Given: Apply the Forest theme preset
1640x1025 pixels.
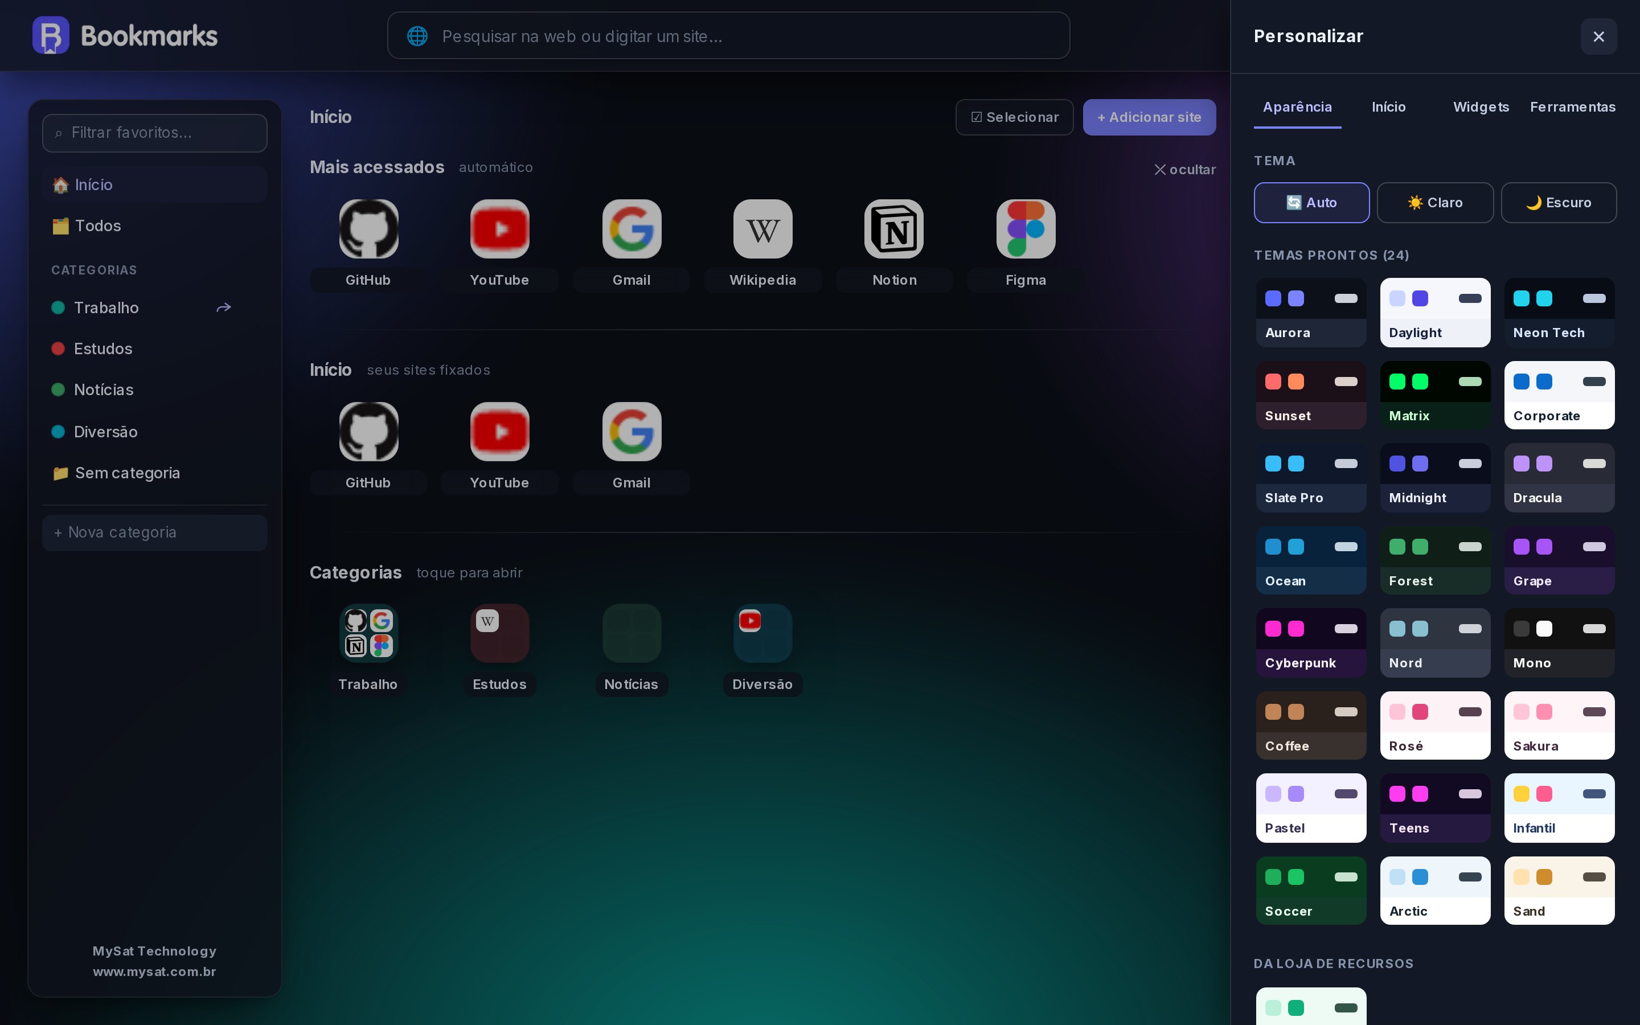Looking at the screenshot, I should tap(1436, 561).
